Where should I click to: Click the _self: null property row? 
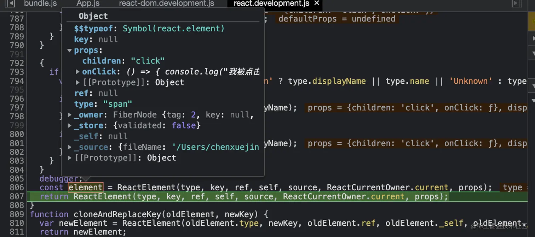[100, 136]
